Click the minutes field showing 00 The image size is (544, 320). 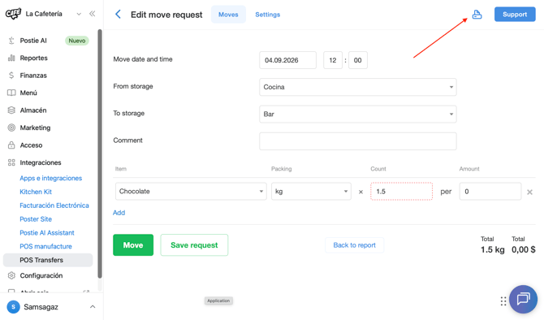coord(358,60)
